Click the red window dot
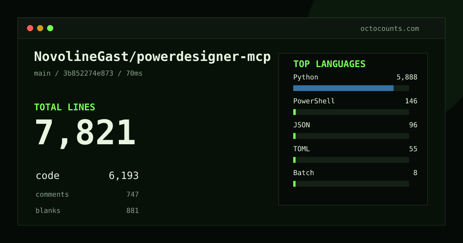 30,28
